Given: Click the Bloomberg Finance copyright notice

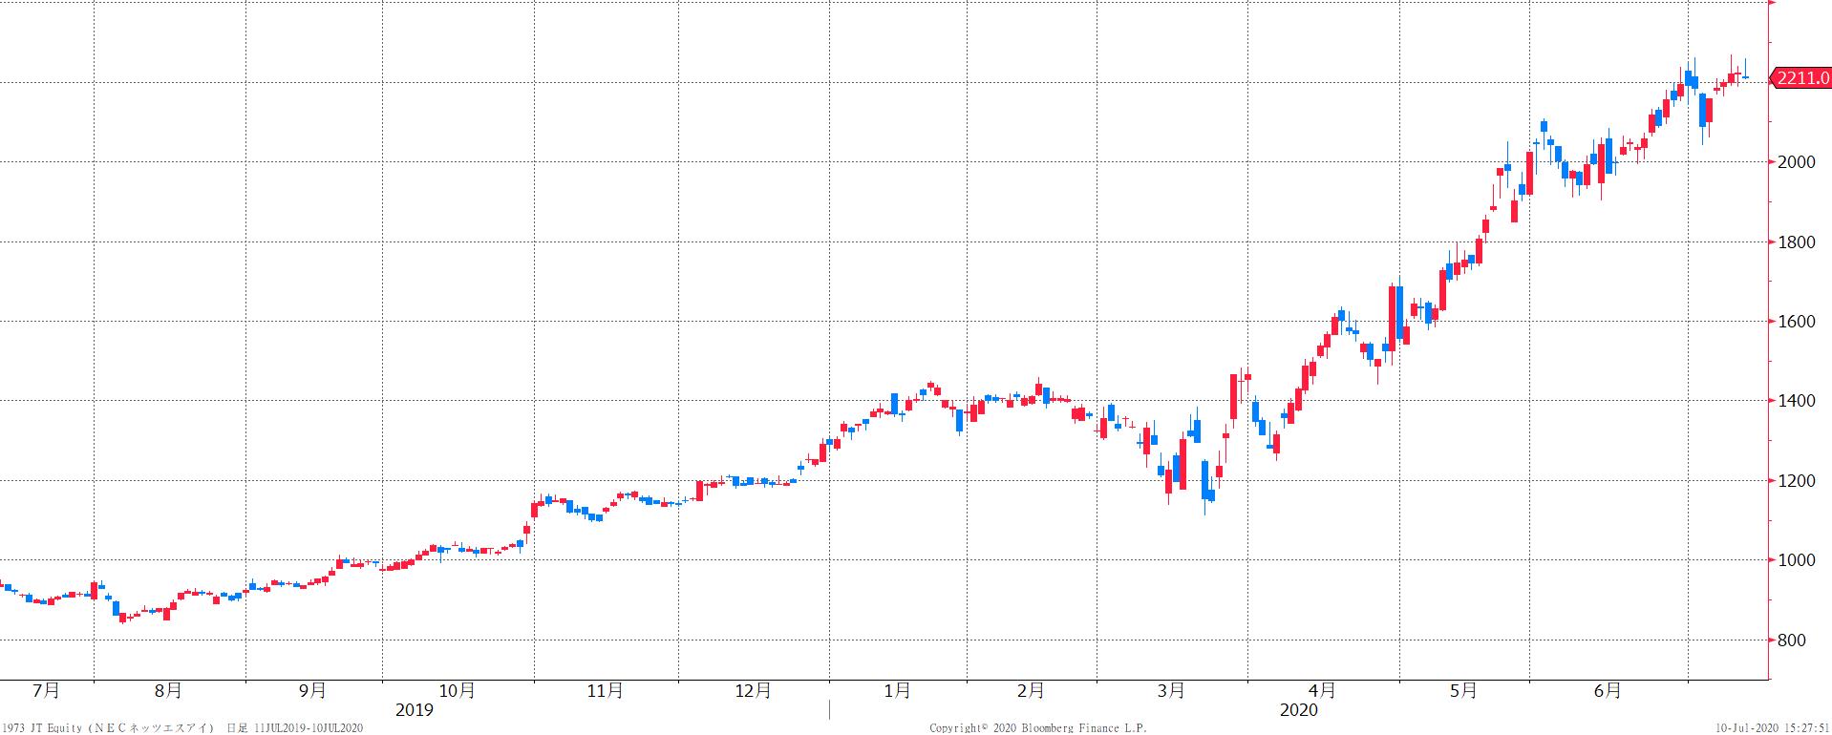Looking at the screenshot, I should (1038, 728).
